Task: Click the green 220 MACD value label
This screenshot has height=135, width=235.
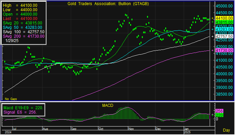Action: click(219, 115)
